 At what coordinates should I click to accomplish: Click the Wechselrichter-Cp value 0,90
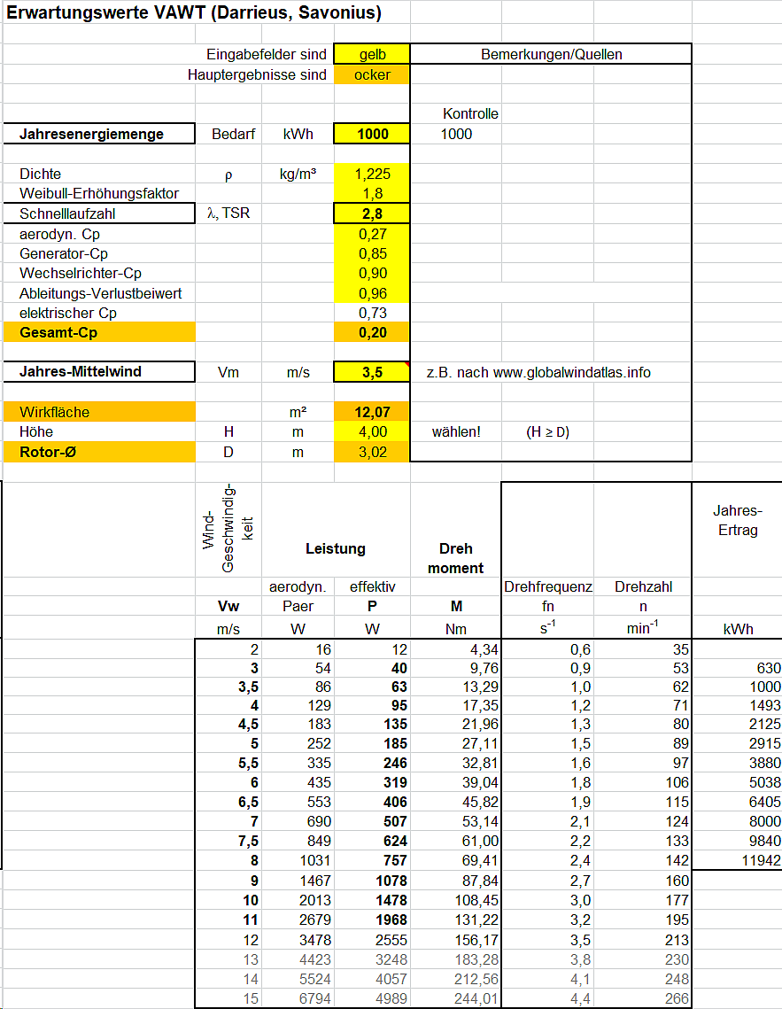click(x=372, y=273)
